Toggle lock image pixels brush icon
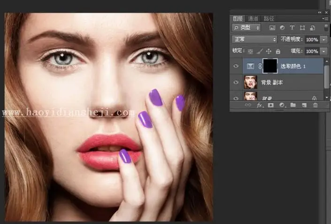This screenshot has height=224, width=331. (260, 51)
